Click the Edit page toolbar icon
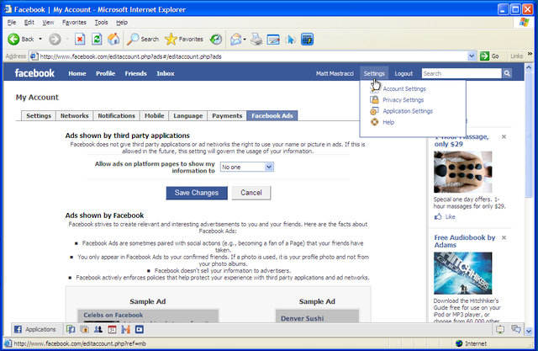 point(273,40)
